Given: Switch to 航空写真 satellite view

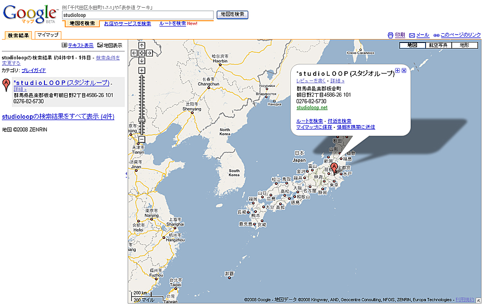Looking at the screenshot, I should click(439, 45).
